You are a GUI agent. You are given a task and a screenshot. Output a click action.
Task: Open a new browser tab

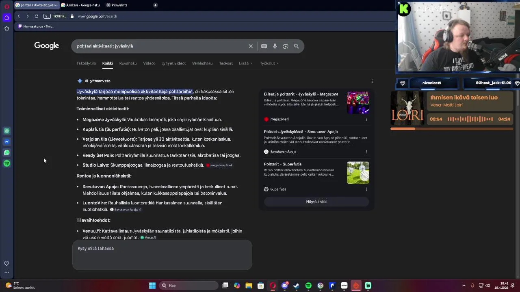[x=155, y=5]
